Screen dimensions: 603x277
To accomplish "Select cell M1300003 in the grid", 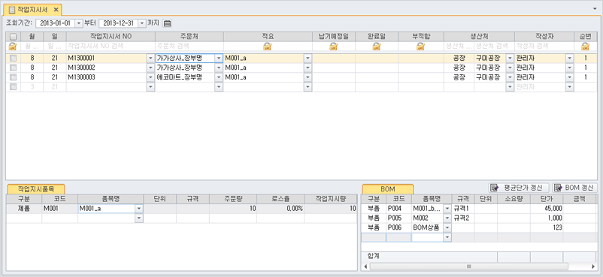I will click(107, 77).
